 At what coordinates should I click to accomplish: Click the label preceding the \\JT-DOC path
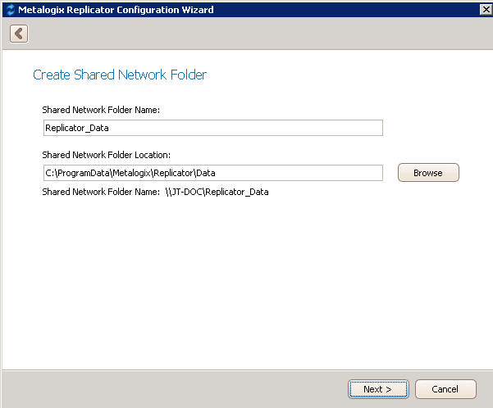point(100,193)
